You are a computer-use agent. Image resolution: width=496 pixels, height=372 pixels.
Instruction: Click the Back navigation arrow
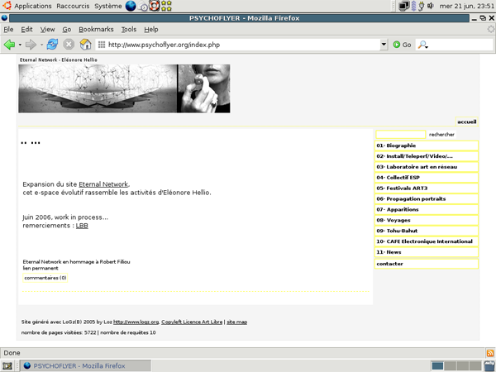[x=9, y=44]
